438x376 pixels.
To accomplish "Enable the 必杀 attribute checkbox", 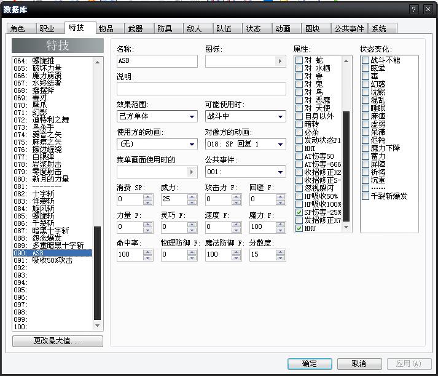I will coord(299,132).
